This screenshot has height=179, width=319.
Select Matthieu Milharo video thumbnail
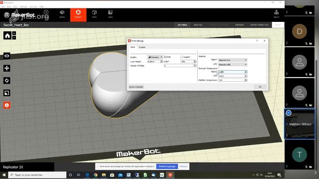tap(300, 124)
